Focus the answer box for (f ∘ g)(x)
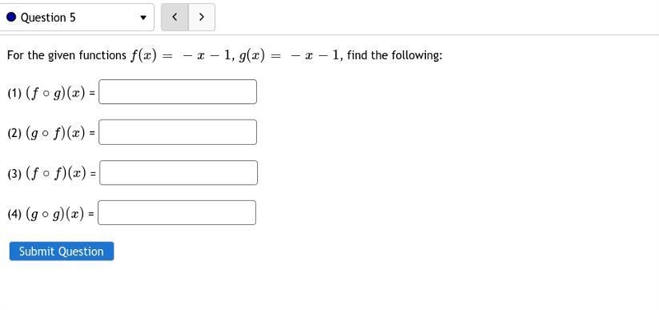 point(177,92)
